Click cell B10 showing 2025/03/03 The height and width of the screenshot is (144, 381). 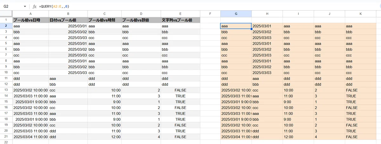[68, 72]
